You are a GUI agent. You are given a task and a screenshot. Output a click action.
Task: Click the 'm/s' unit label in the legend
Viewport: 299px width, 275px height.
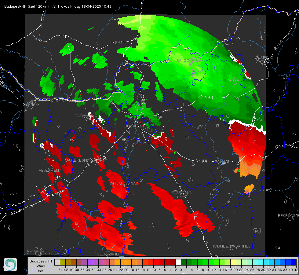coord(41,271)
